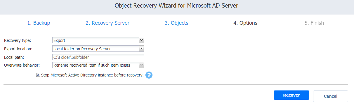This screenshot has height=105, width=354.
Task: Expand the Overwrite behavior dropdown arrow
Action: (141, 65)
